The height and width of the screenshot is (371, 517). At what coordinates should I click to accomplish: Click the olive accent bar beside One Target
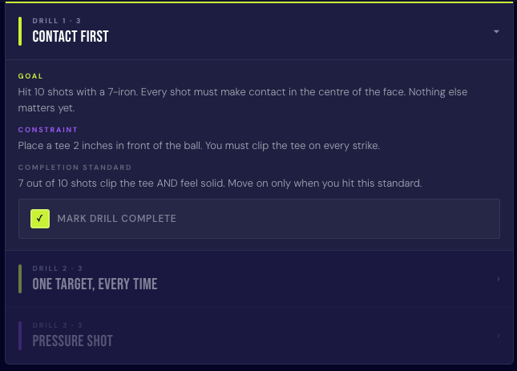pos(20,279)
